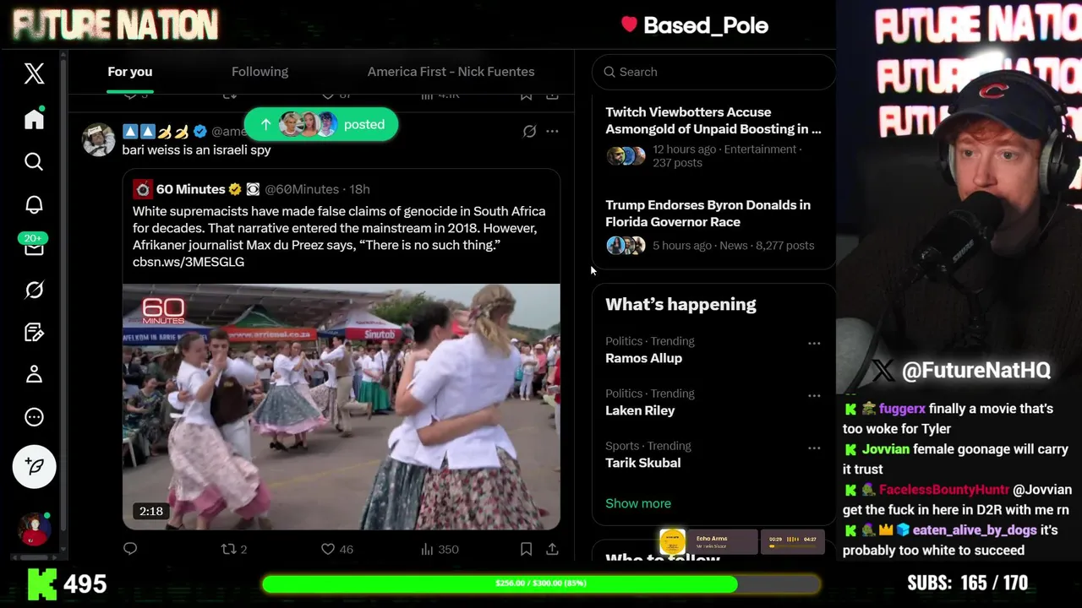Click the compose Post button
This screenshot has height=608, width=1082.
point(34,466)
